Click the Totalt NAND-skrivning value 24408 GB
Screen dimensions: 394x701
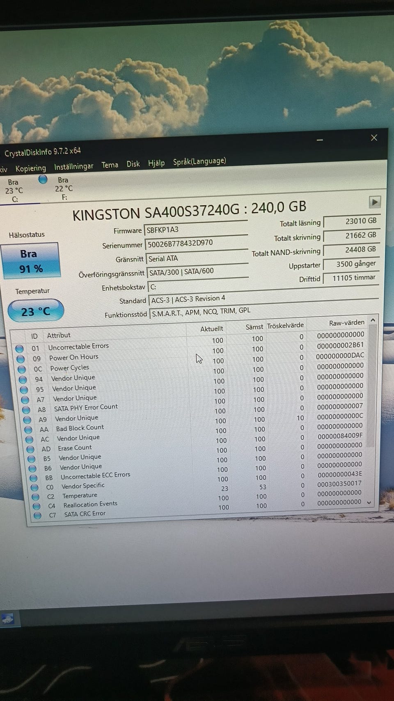pos(352,250)
